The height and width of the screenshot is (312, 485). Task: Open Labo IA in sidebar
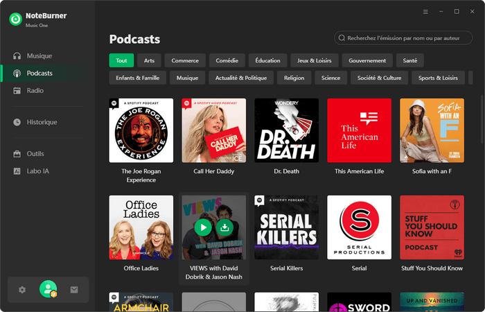click(x=37, y=171)
